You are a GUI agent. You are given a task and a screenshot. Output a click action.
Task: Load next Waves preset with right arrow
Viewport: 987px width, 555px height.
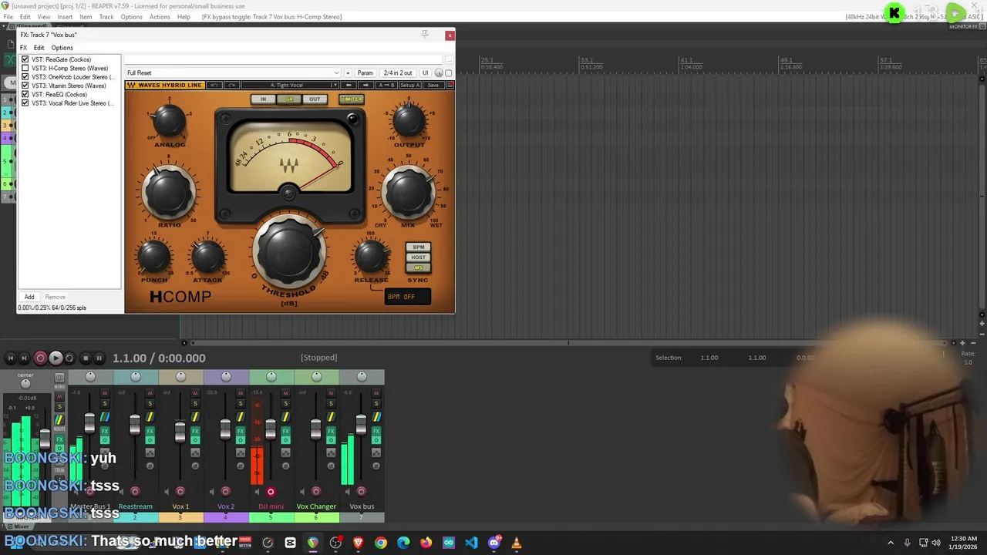point(365,85)
